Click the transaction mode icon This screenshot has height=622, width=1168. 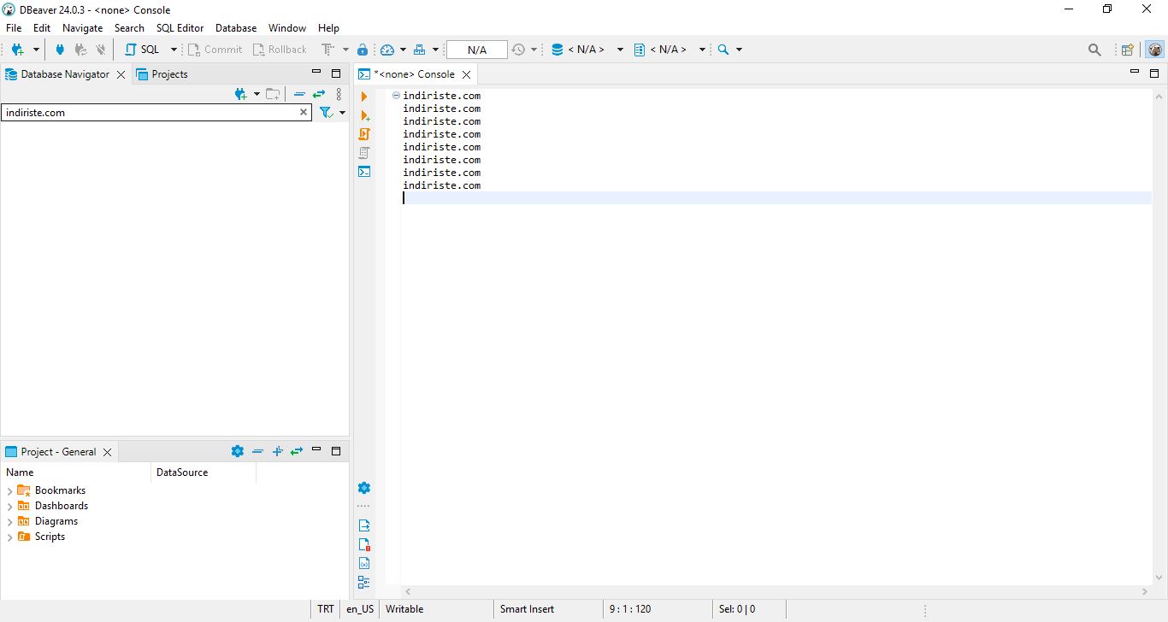327,50
